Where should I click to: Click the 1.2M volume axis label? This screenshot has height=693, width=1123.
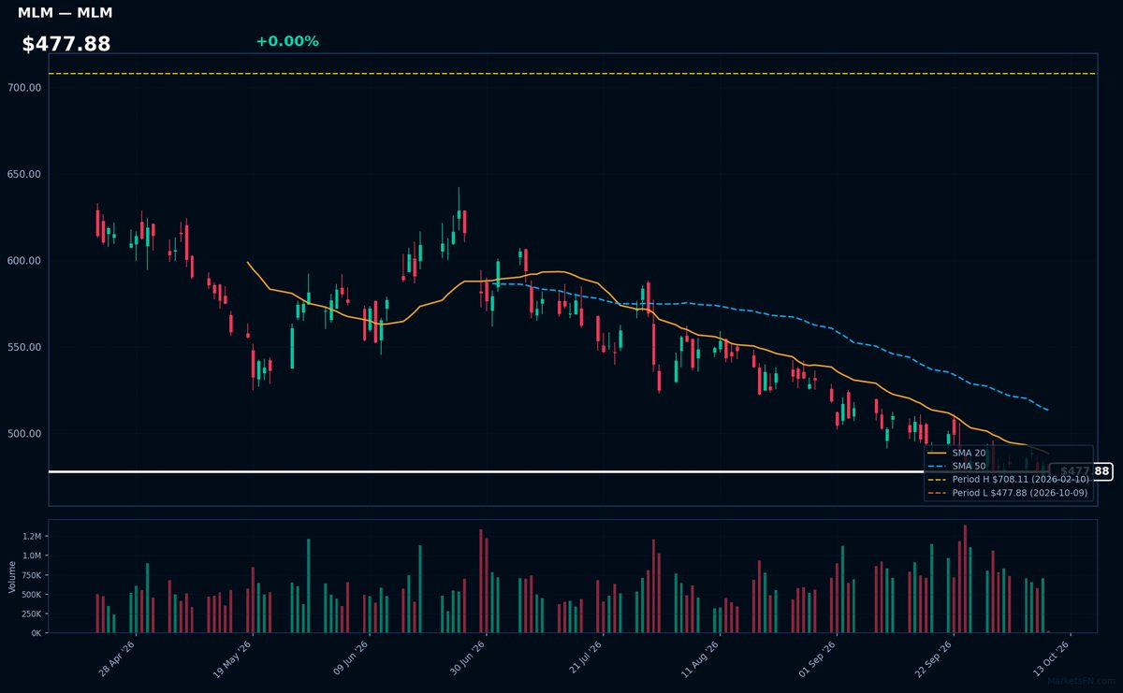click(31, 537)
